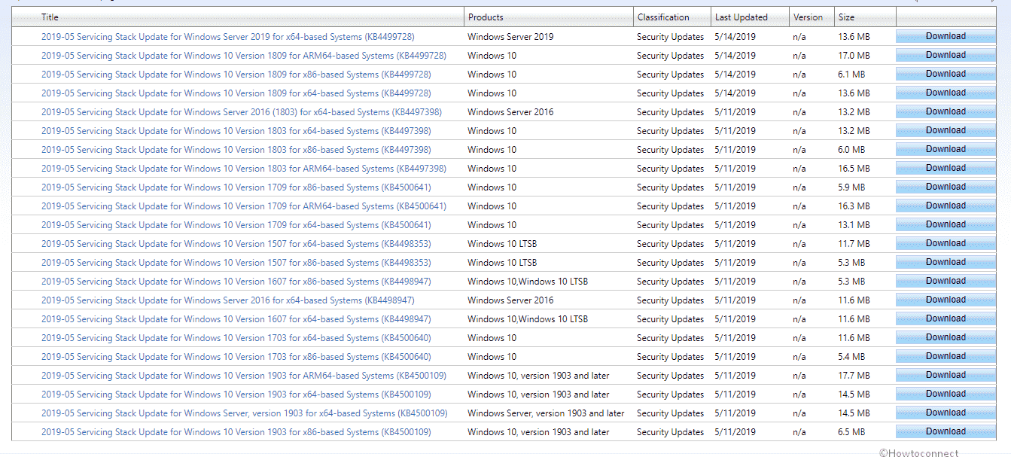Open Windows 10 Version 1709 x86 KB4500641 link
This screenshot has height=460, width=1011.
tap(236, 187)
